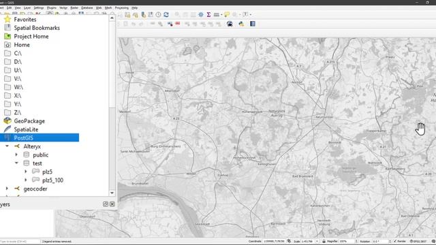Open log messages icon in status bar
This screenshot has height=245, width=436.
click(x=434, y=242)
